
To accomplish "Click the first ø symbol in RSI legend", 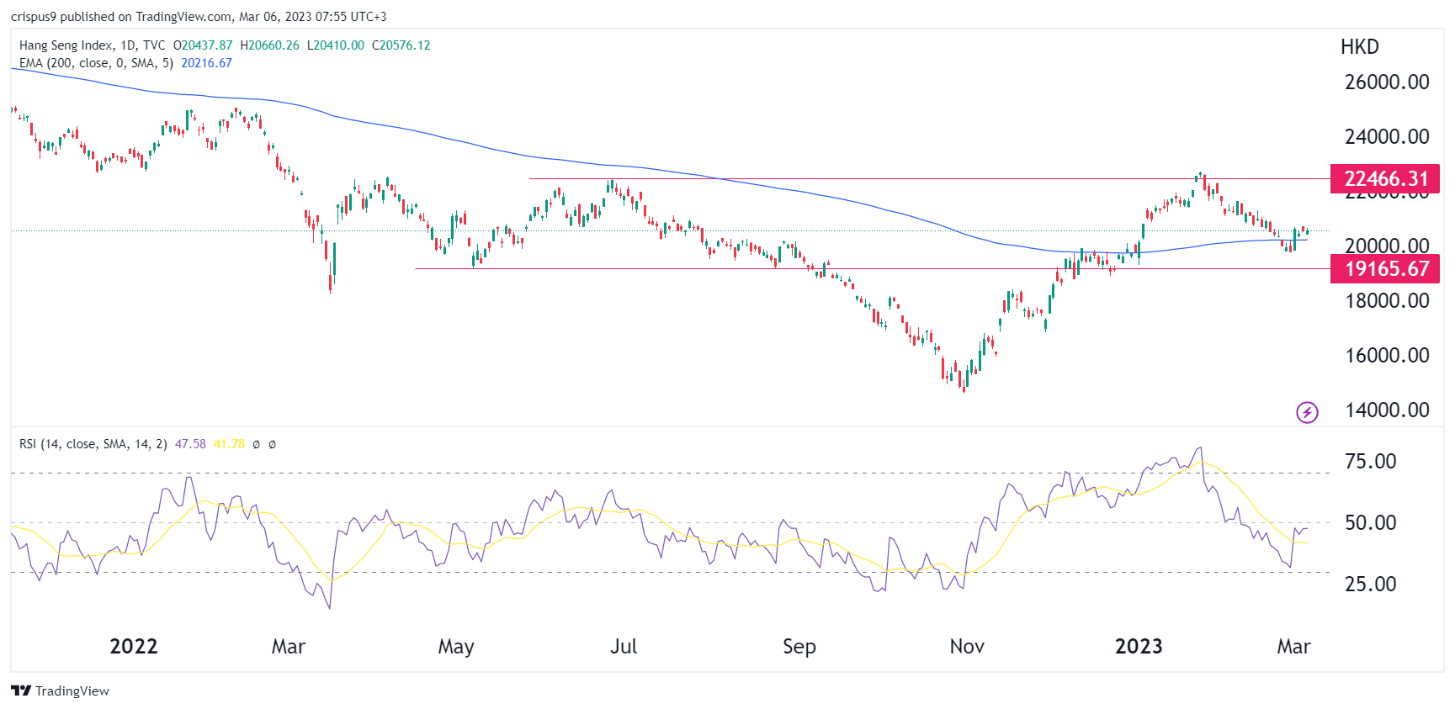I will pyautogui.click(x=256, y=444).
